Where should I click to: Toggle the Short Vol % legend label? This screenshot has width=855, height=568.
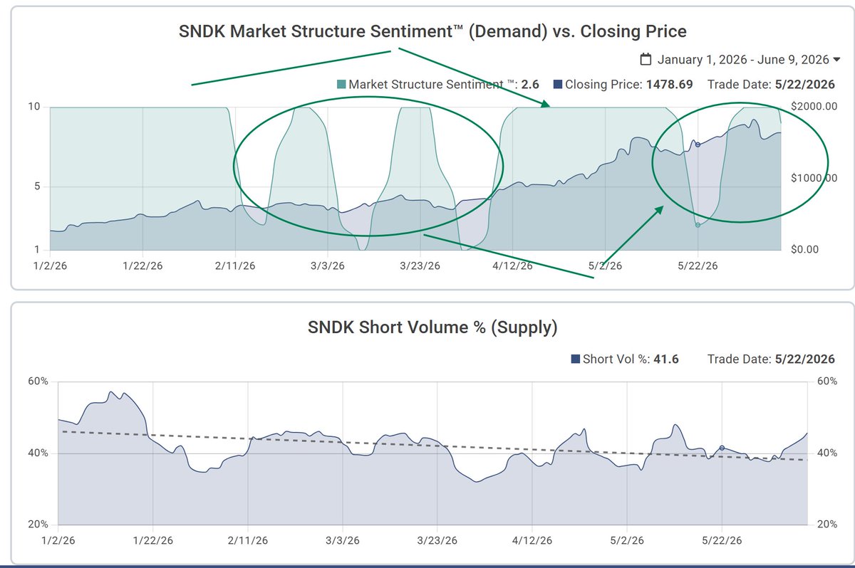tap(615, 359)
